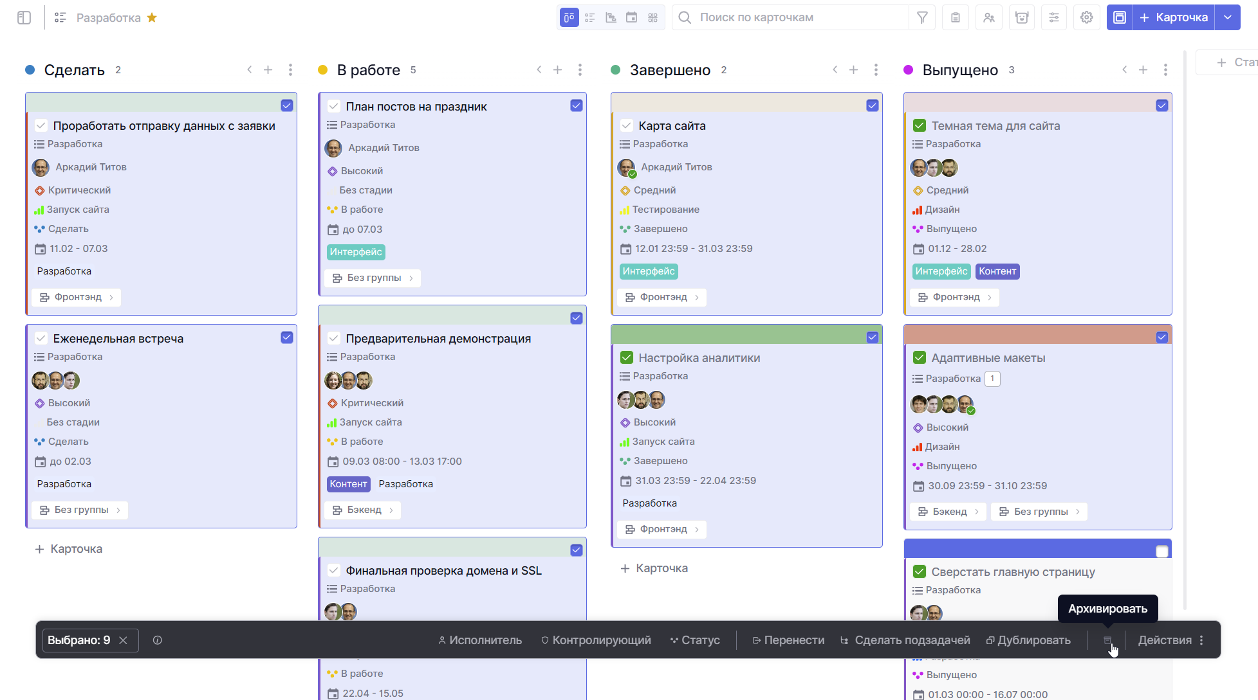Viewport: 1258px width, 700px height.
Task: Choose Дублировать in bulk action bar
Action: coord(1028,640)
